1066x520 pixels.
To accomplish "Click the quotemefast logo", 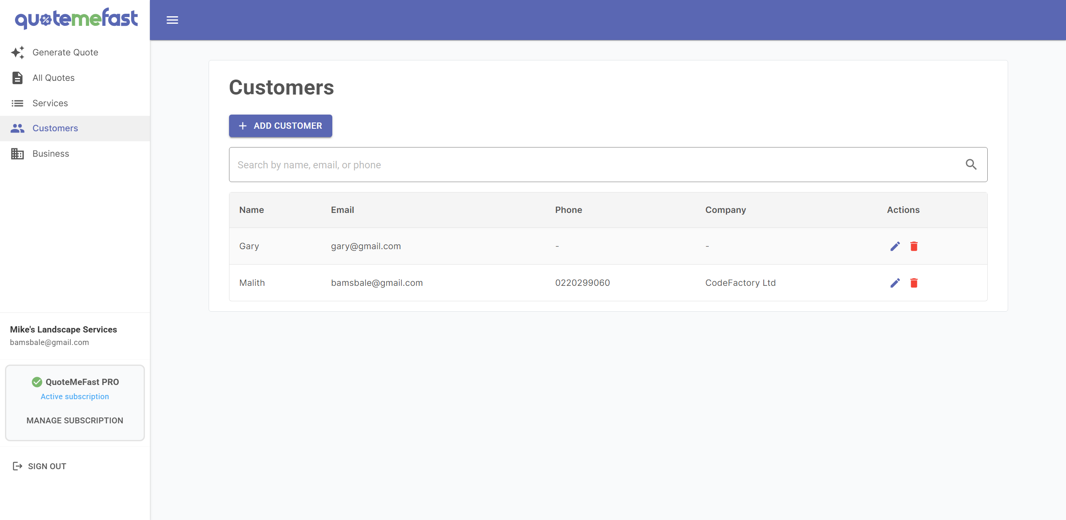I will (76, 18).
